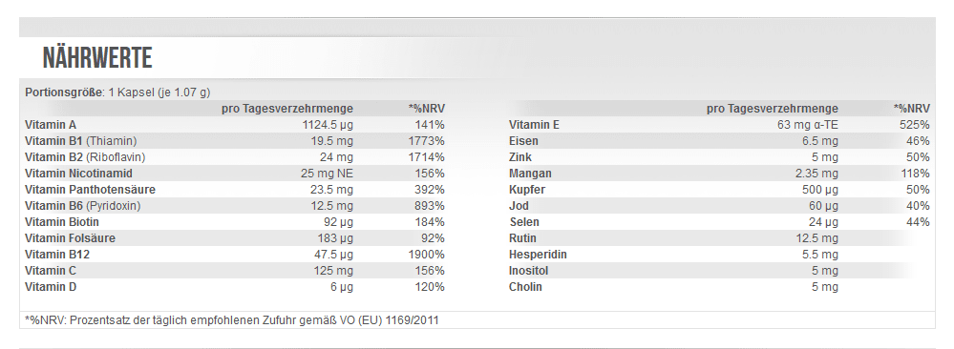This screenshot has width=954, height=349.
Task: Click the Vitamin D label
Action: pyautogui.click(x=52, y=286)
